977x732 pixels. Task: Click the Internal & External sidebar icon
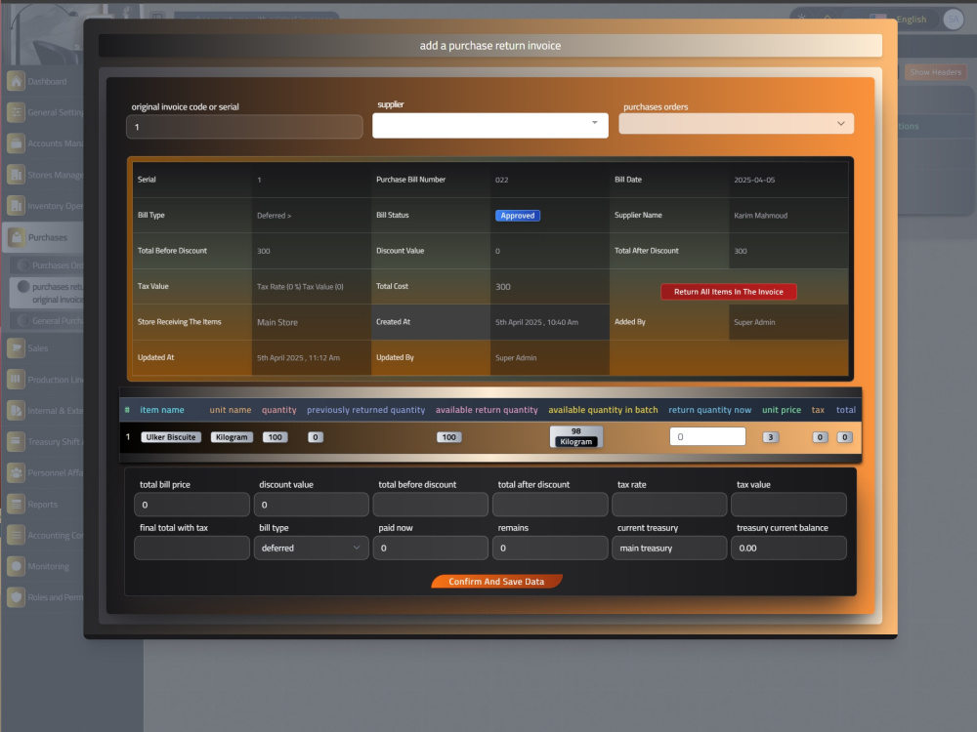pyautogui.click(x=16, y=410)
